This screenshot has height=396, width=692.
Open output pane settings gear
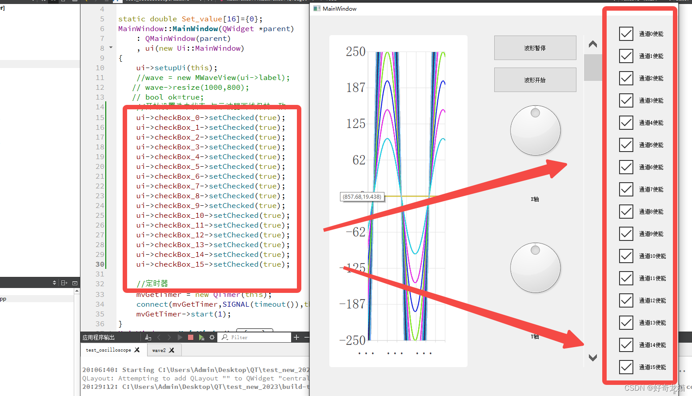tap(212, 338)
